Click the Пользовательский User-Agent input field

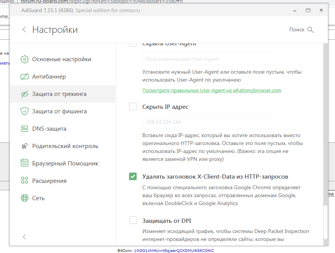(x=209, y=59)
